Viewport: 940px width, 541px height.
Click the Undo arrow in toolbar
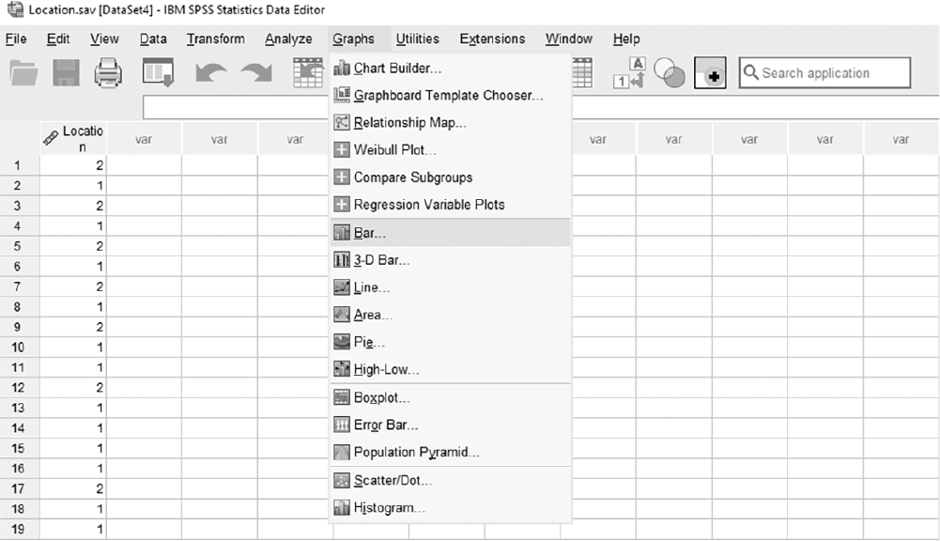[x=211, y=73]
